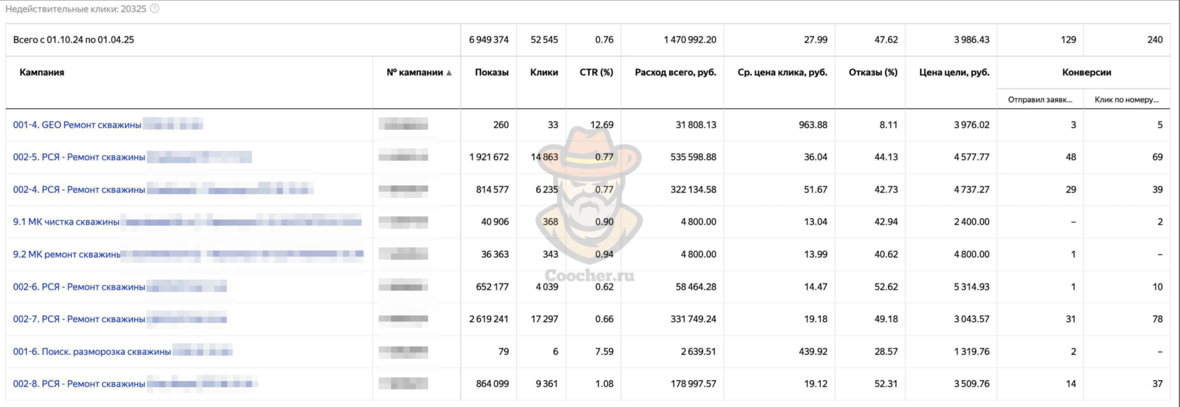Select the Клик по номеру... conversions subheader
Screen dimensions: 1180x407
point(1127,100)
